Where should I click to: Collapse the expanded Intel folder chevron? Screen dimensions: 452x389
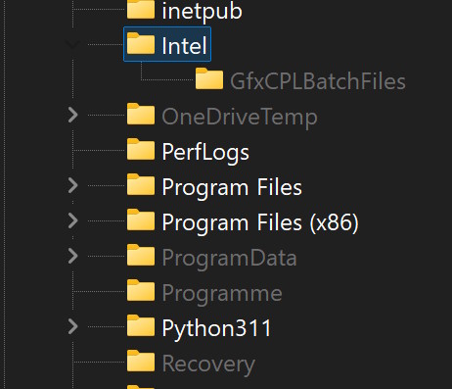click(x=73, y=44)
